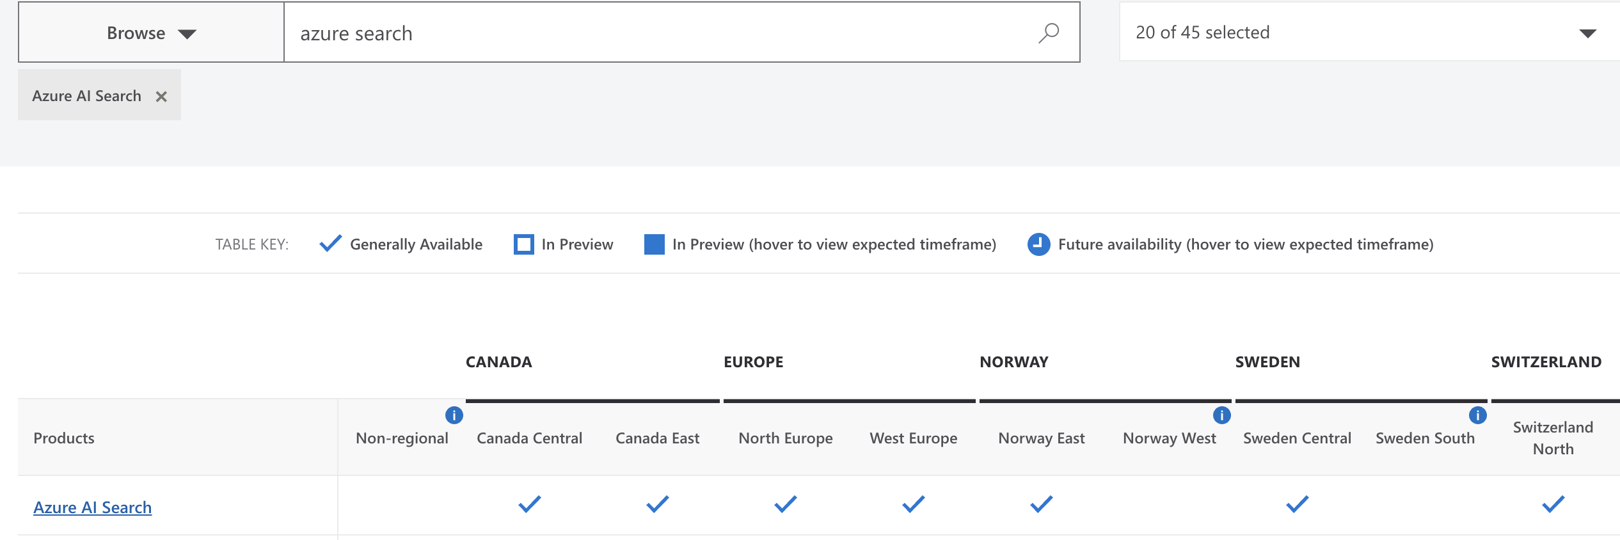Click the Norway East availability checkmark
Image resolution: width=1620 pixels, height=540 pixels.
1042,504
